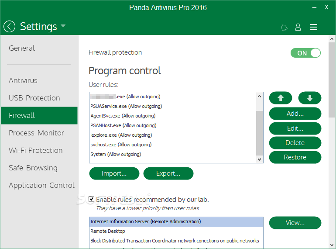Image resolution: width=336 pixels, height=249 pixels.
Task: Select PSANHost.exe rule
Action: pyautogui.click(x=173, y=125)
